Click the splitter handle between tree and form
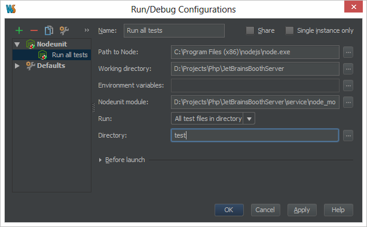This screenshot has height=227, width=367. pos(93,108)
